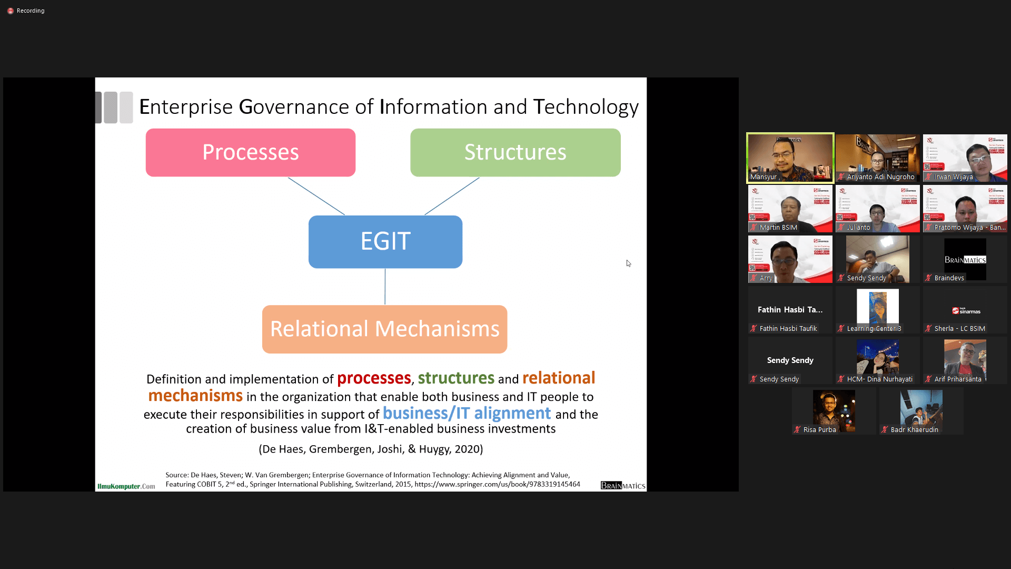Viewport: 1011px width, 569px height.
Task: Click the IlmuKomputer.Com logo on slide
Action: click(126, 486)
